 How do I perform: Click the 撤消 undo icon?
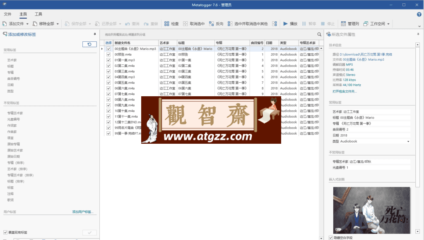click(128, 24)
